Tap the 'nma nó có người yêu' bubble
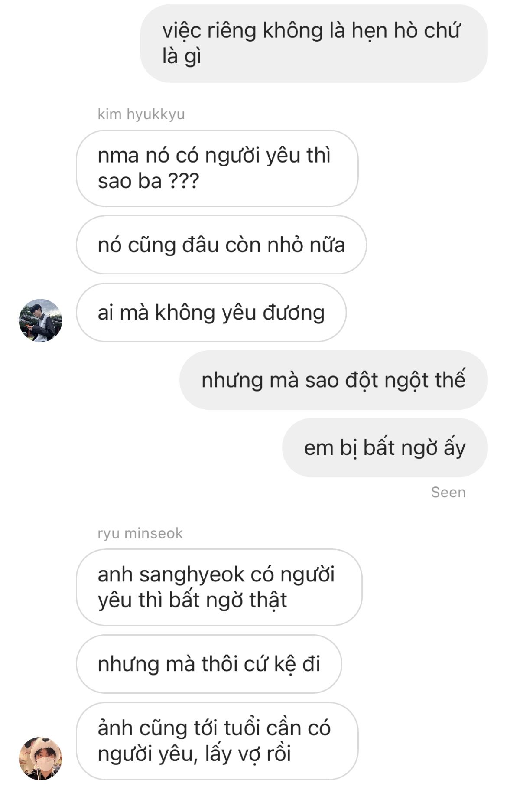Screen dimensions: 507x793 [217, 168]
